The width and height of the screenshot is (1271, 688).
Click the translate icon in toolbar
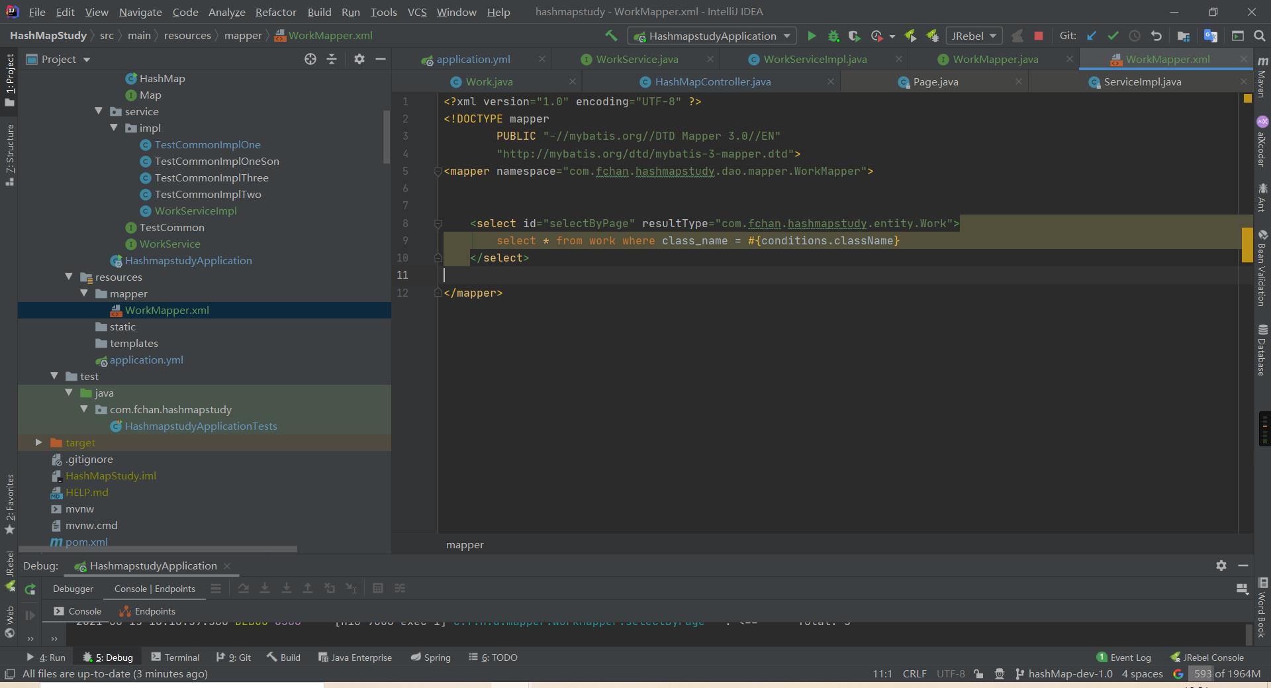pos(1211,36)
